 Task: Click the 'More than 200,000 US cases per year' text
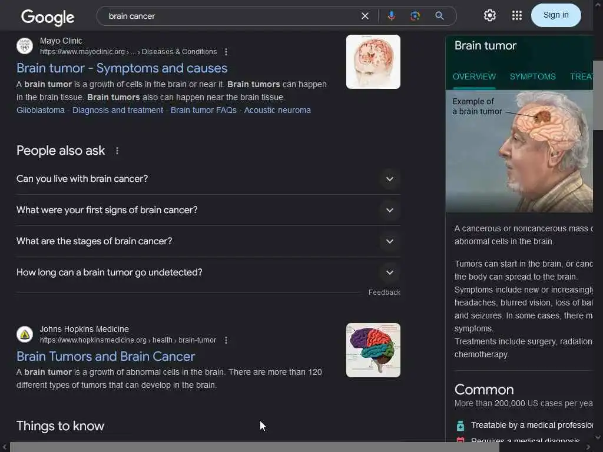(x=524, y=404)
